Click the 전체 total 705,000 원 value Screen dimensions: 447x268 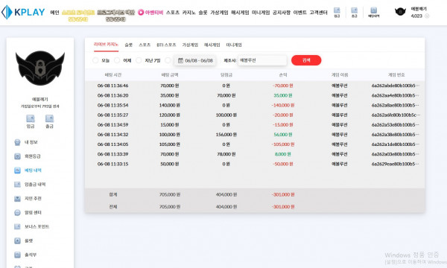(x=170, y=207)
